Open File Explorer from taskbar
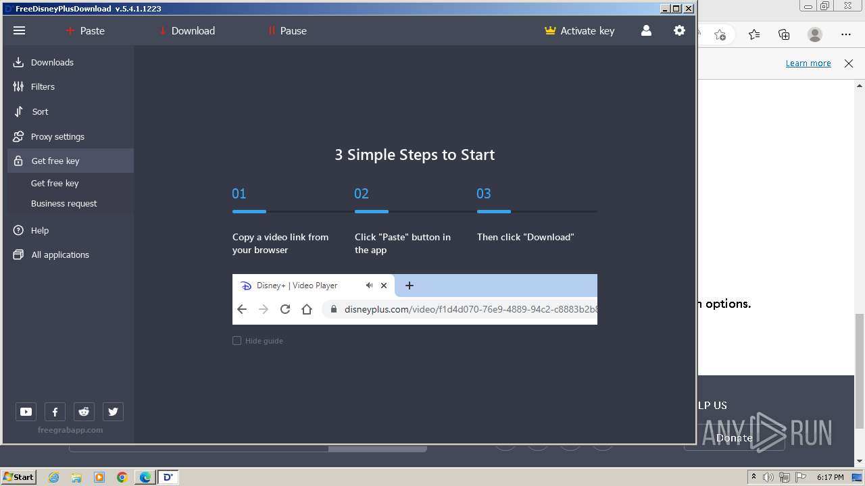 click(x=76, y=477)
